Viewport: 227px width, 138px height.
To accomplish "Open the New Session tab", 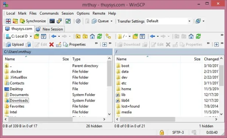I will [x=50, y=29].
